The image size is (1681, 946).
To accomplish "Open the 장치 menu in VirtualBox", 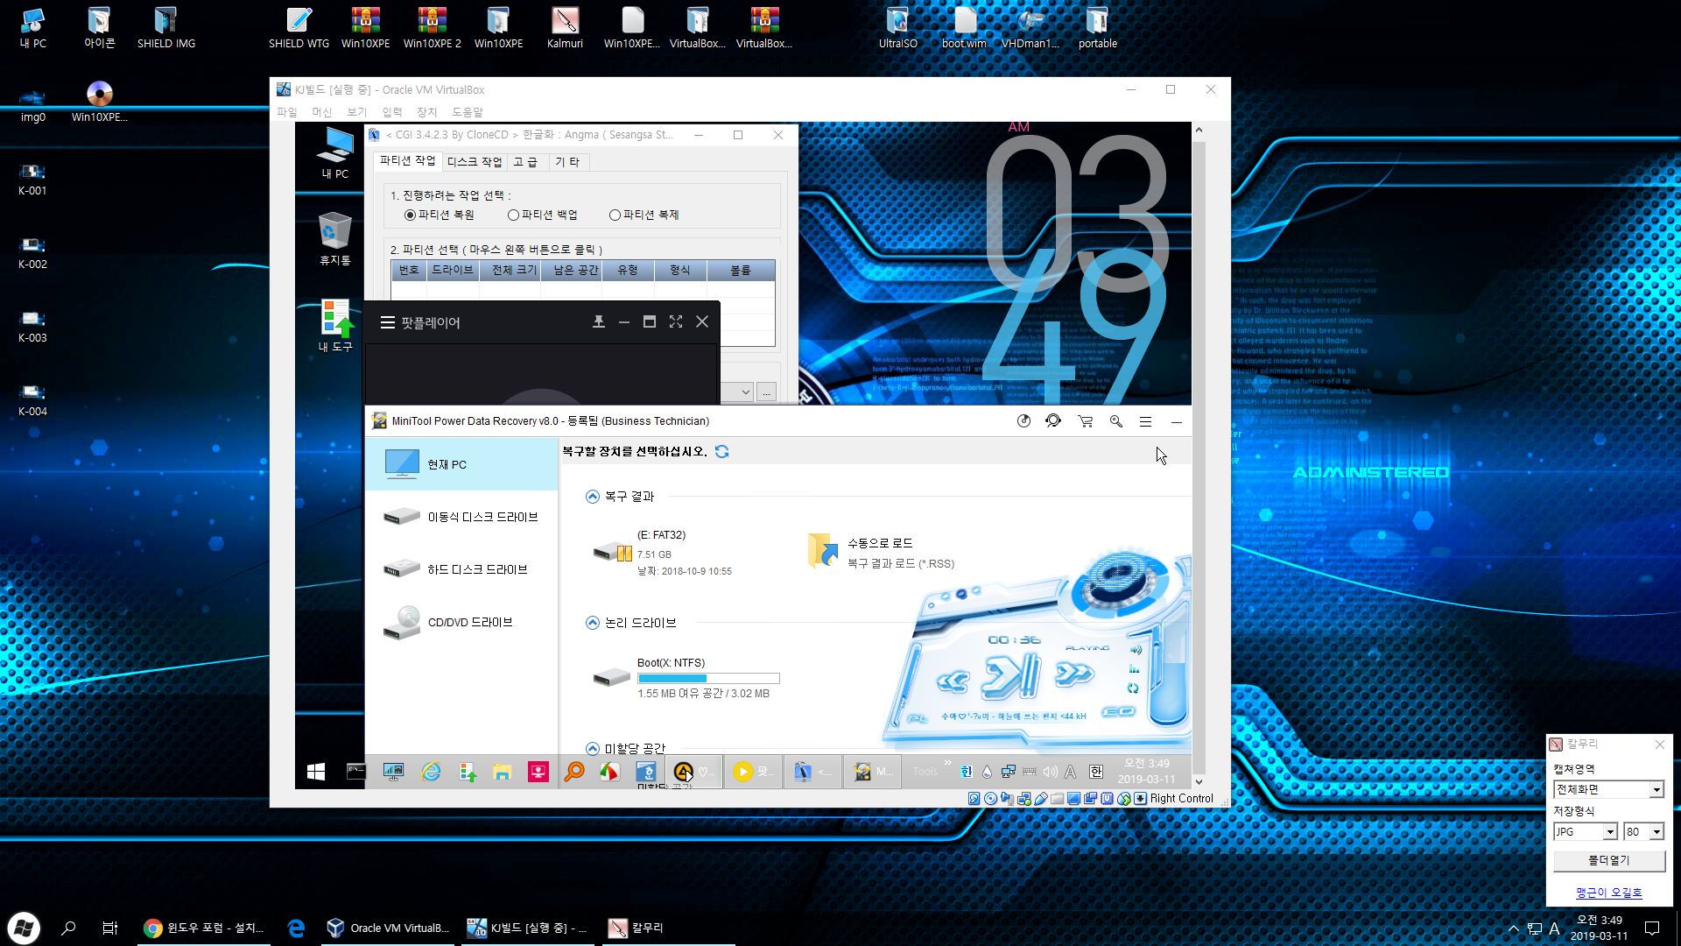I will click(x=426, y=112).
